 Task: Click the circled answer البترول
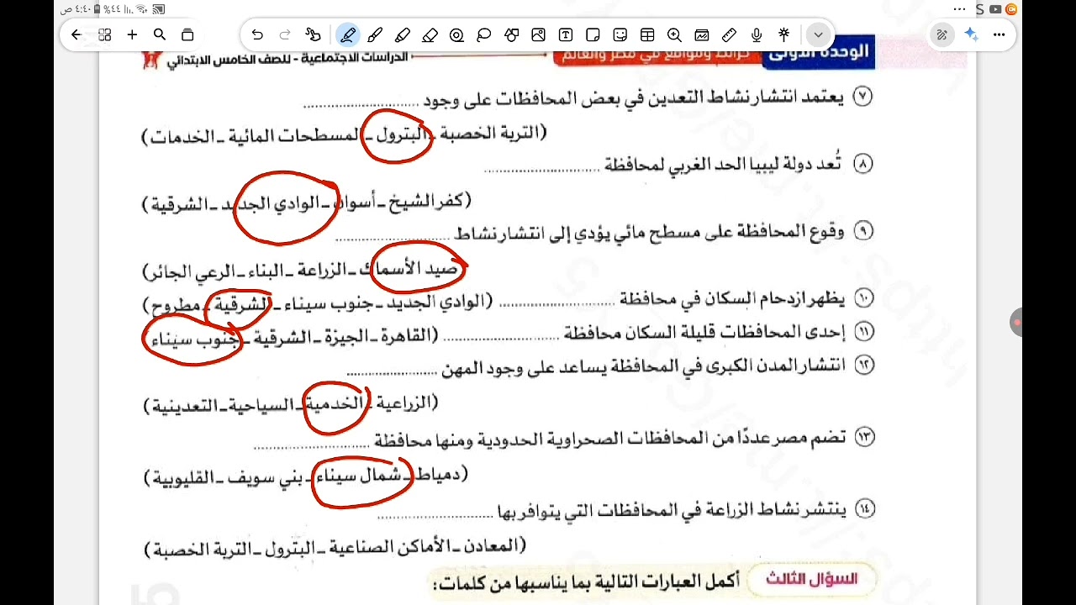[398, 135]
